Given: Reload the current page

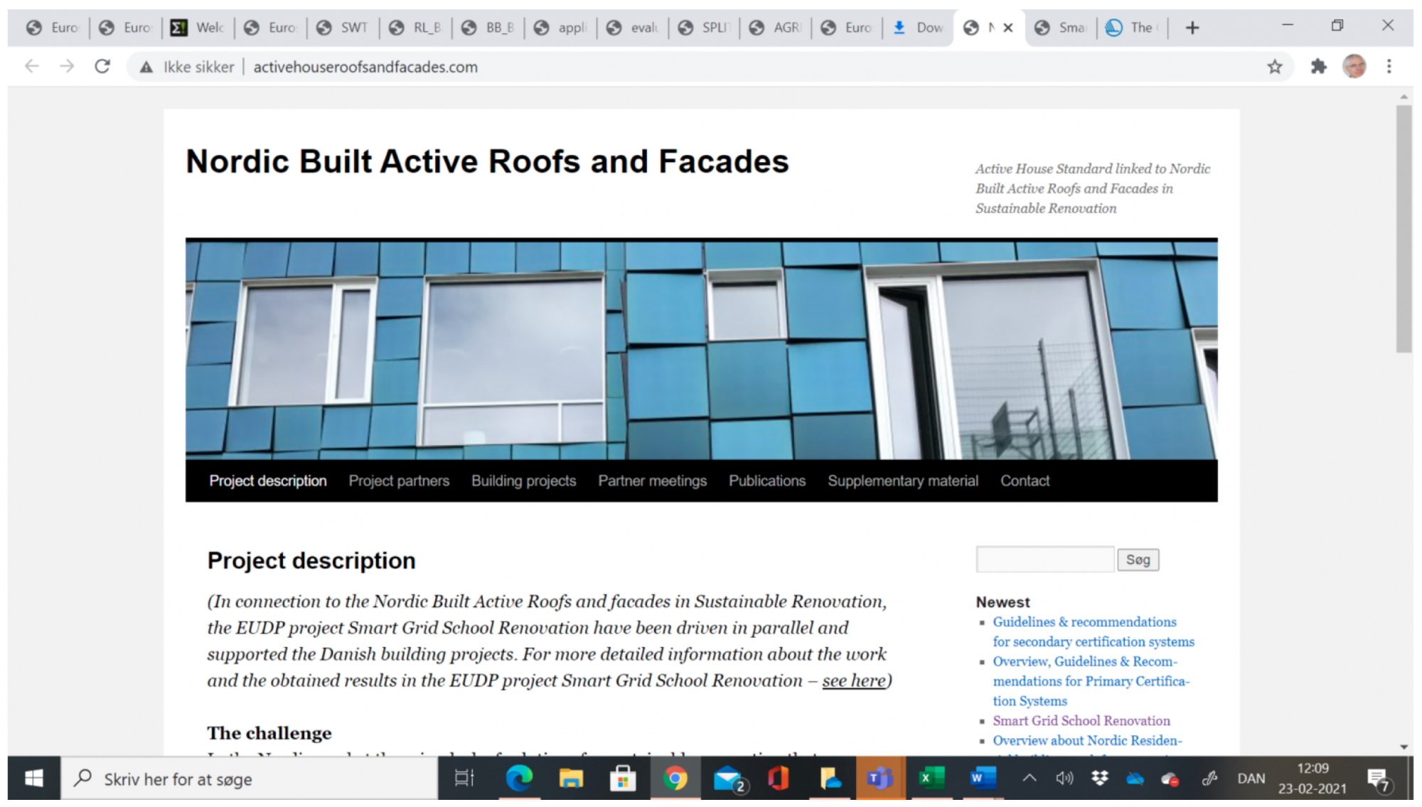Looking at the screenshot, I should tap(102, 67).
